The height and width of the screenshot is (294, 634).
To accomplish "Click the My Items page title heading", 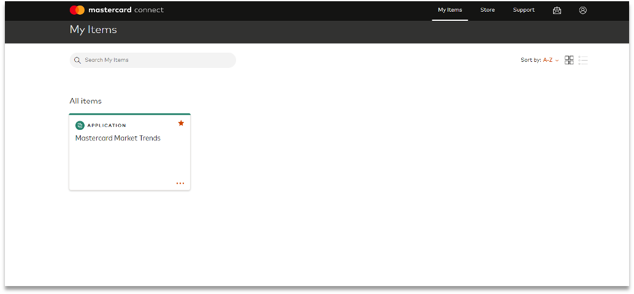I will (x=93, y=29).
